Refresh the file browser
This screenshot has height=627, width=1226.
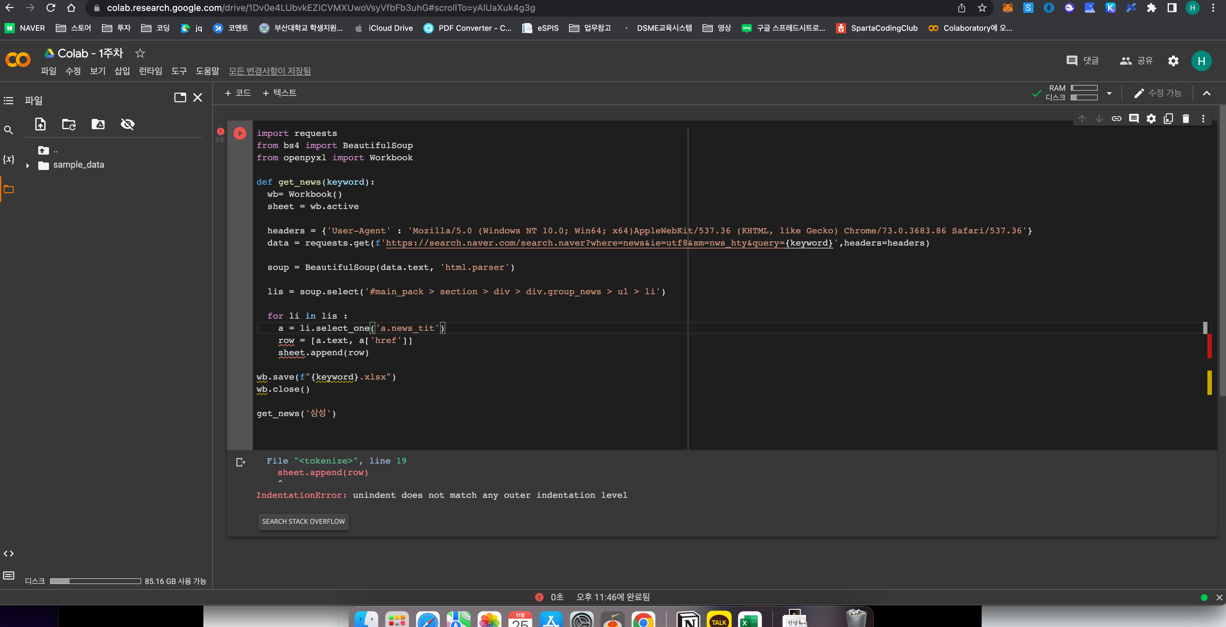[x=69, y=124]
